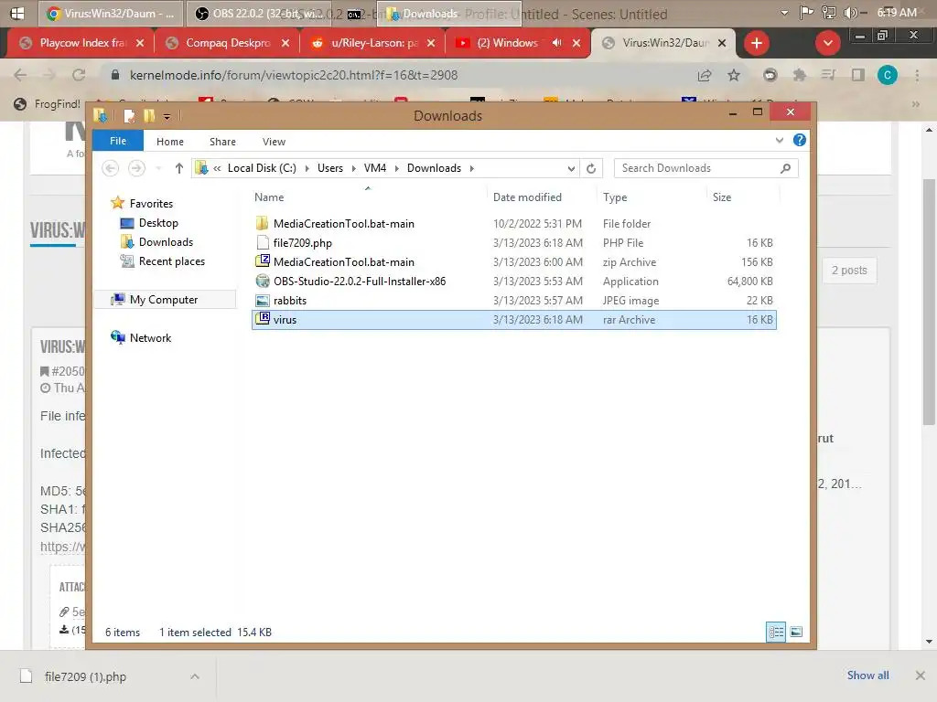937x702 pixels.
Task: Close the Playcow Index tab
Action: 140,43
